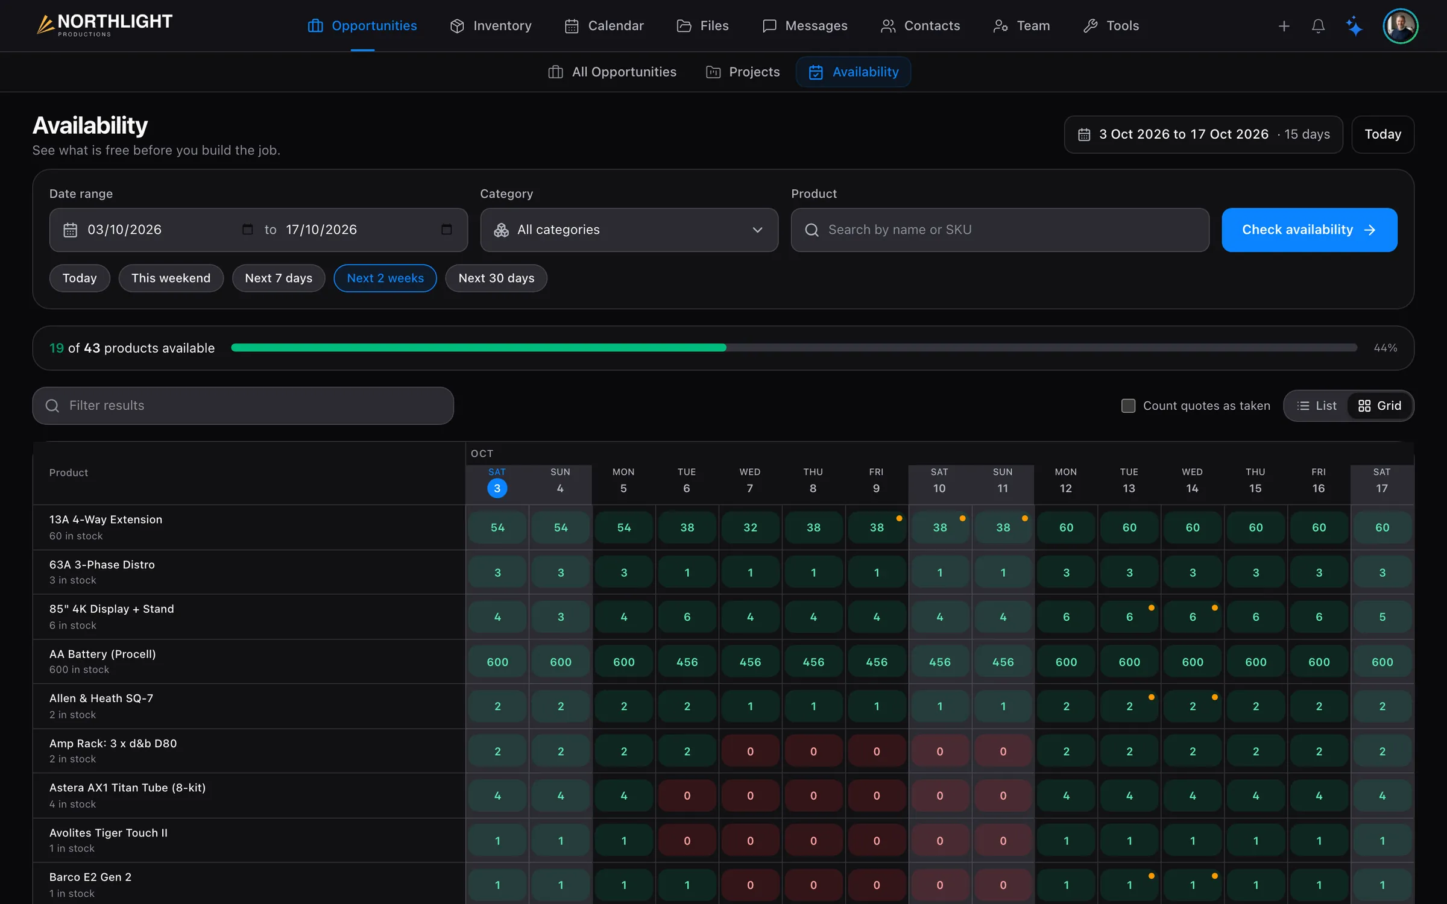1447x904 pixels.
Task: Open the Opportunities menu
Action: pos(362,26)
